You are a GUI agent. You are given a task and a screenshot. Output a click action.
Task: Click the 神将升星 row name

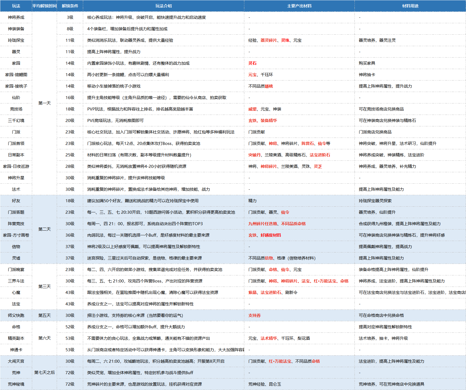coord(16,178)
